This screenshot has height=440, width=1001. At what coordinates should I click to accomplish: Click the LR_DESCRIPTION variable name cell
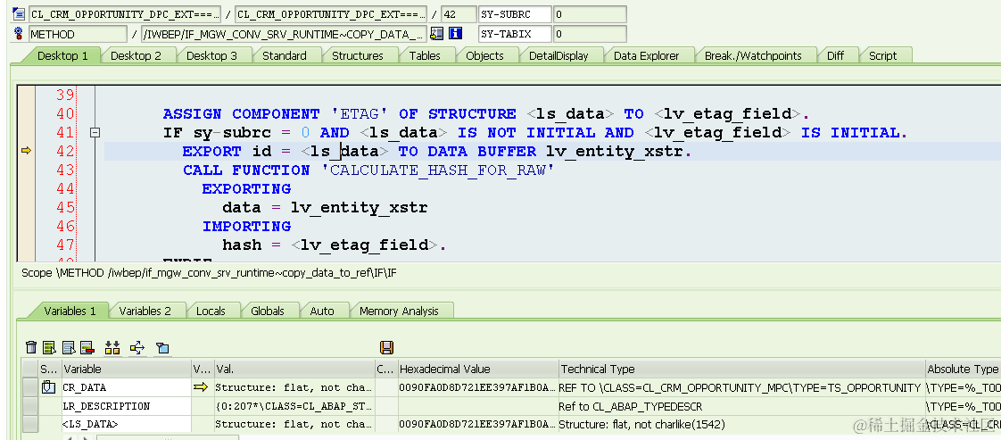pyautogui.click(x=127, y=406)
